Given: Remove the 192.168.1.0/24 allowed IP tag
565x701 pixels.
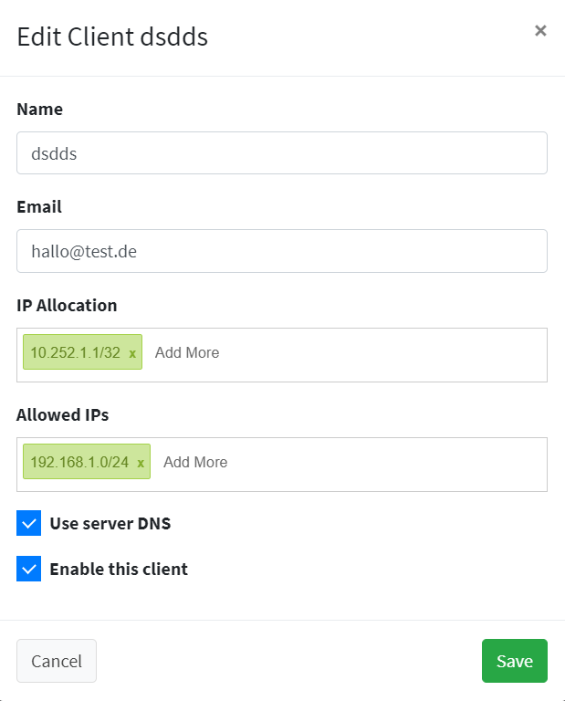Looking at the screenshot, I should pos(141,463).
